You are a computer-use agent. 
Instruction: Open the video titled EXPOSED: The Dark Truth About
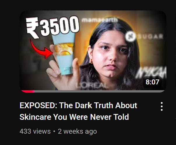[78, 105]
